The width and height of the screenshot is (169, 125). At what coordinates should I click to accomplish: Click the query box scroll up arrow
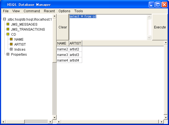coord(149,17)
